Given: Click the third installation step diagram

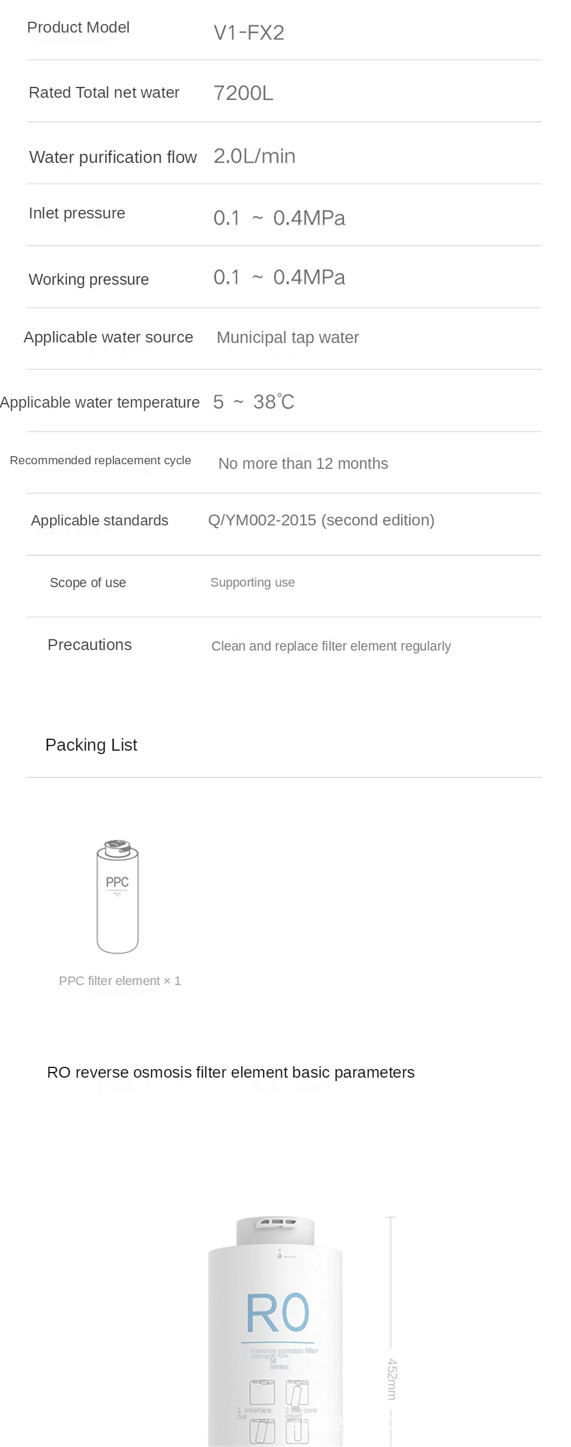Looking at the screenshot, I should point(262,1432).
